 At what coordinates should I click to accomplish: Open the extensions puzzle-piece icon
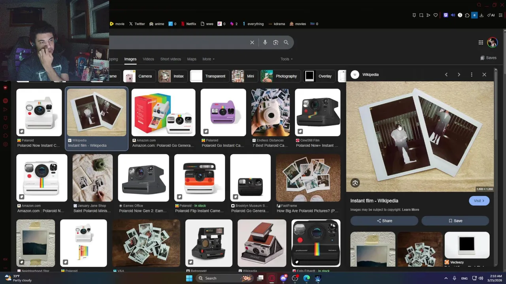coord(467,15)
